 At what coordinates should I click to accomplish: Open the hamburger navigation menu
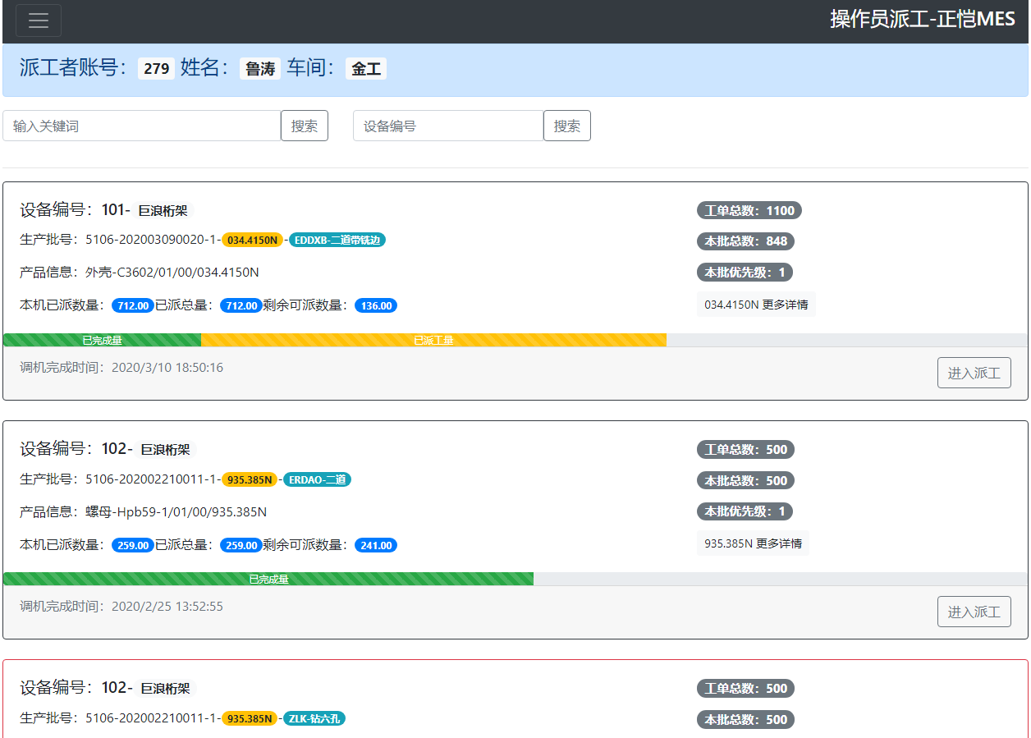point(39,21)
